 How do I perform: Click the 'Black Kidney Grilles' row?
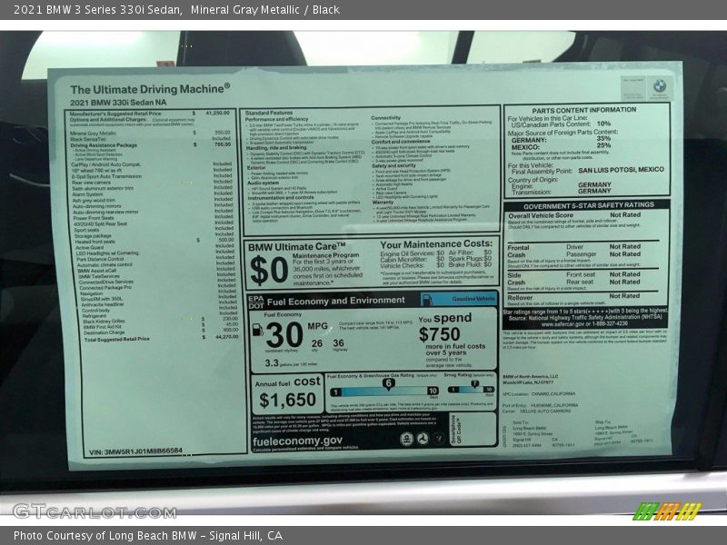160,321
